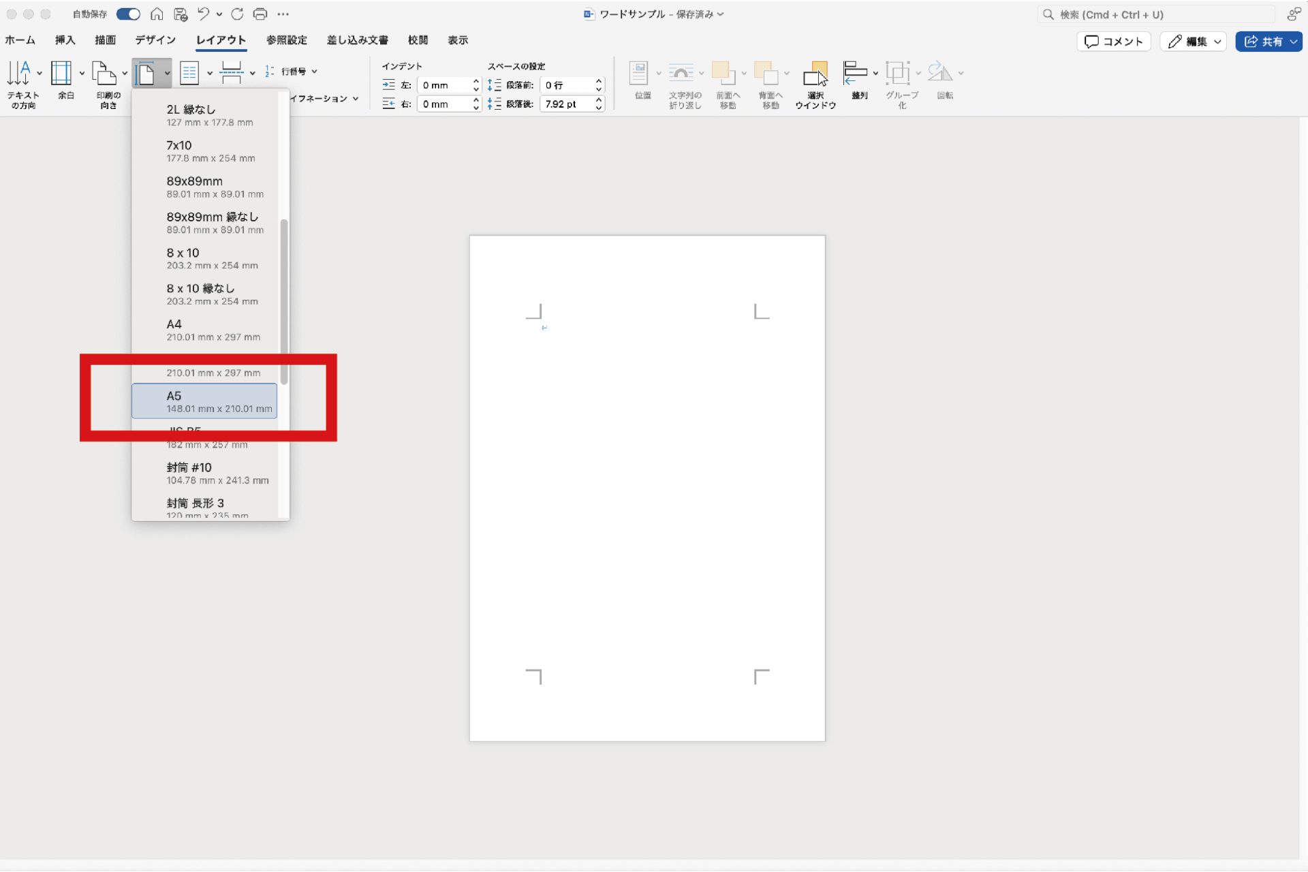
Task: Click the Align (整列) icon
Action: coord(855,74)
